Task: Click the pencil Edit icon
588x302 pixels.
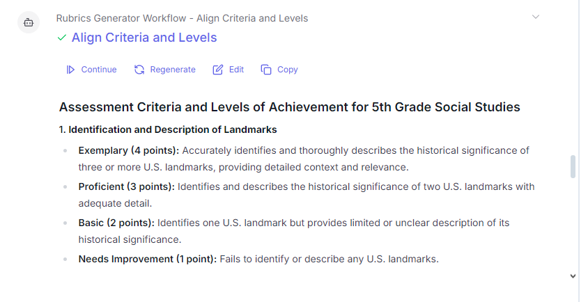Action: [x=218, y=70]
